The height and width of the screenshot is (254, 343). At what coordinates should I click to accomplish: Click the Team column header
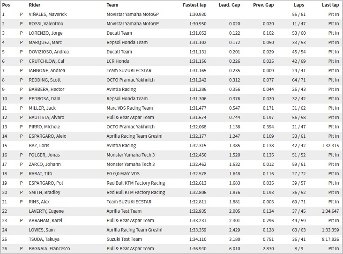point(112,5)
